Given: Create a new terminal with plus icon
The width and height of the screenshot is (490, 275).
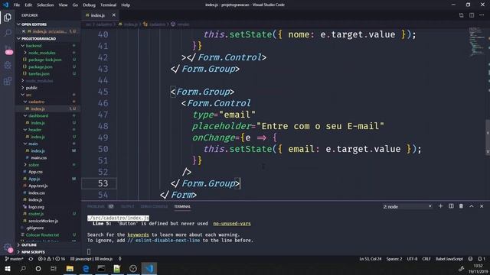Looking at the screenshot, I should [x=441, y=206].
